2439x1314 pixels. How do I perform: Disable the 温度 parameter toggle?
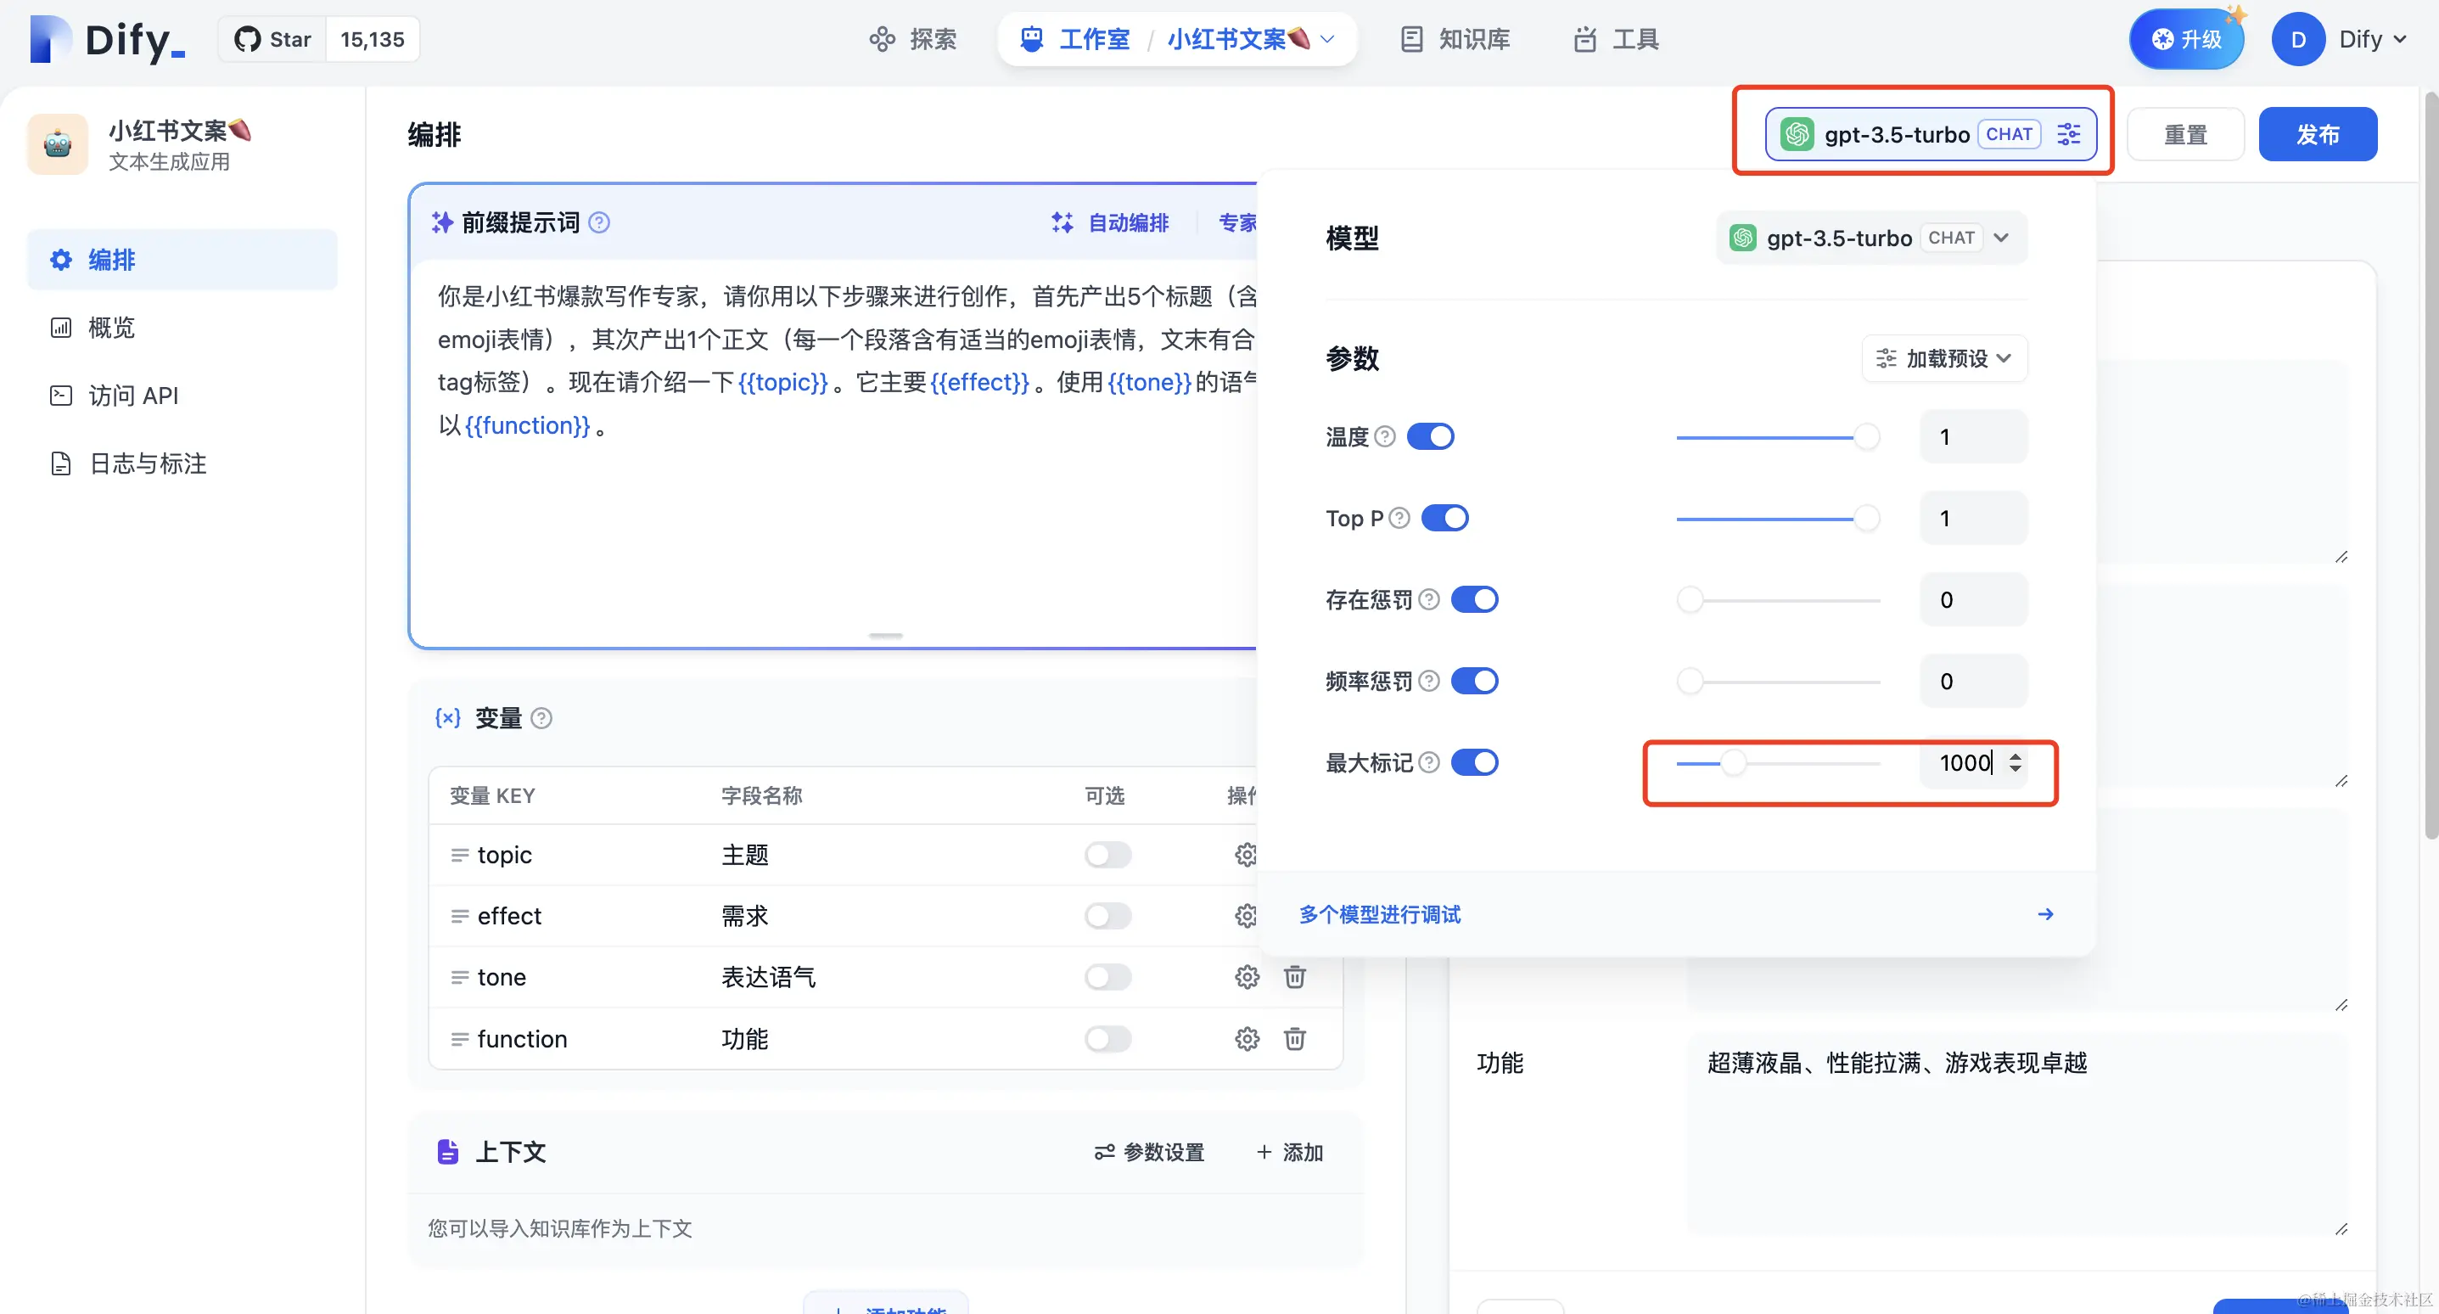1430,437
